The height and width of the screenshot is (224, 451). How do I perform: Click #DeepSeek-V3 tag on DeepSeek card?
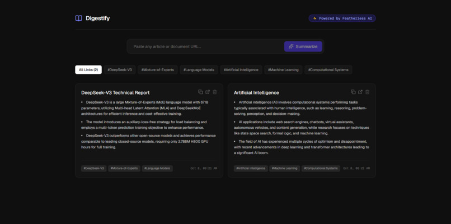pos(94,169)
